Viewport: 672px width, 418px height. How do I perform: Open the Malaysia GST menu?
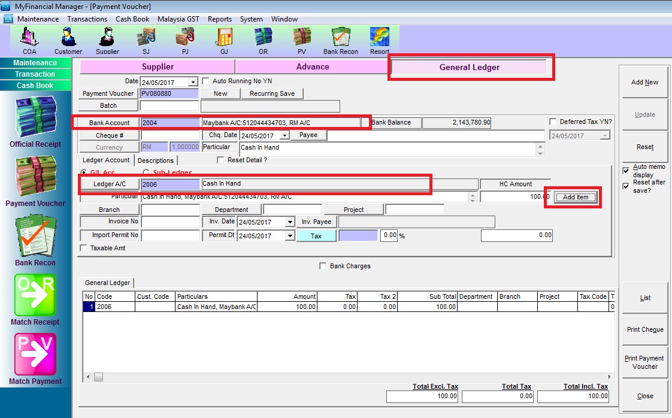178,19
